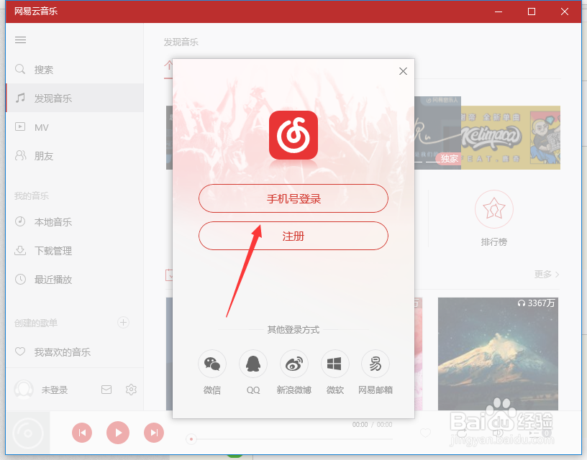Open 本地音乐 local music
This screenshot has width=587, height=460.
coord(75,222)
